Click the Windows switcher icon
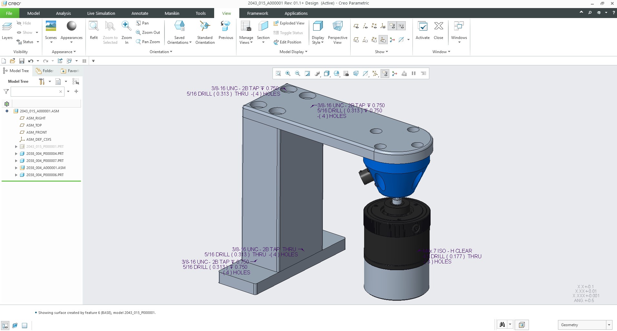Screen dimensions: 617x331 [459, 26]
